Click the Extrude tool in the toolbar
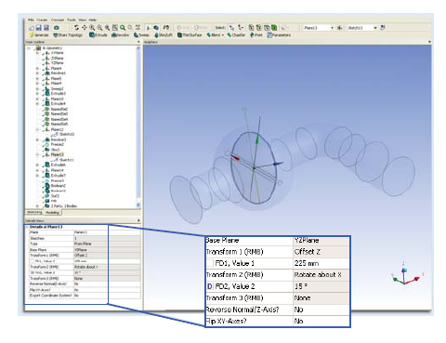 tap(98, 35)
